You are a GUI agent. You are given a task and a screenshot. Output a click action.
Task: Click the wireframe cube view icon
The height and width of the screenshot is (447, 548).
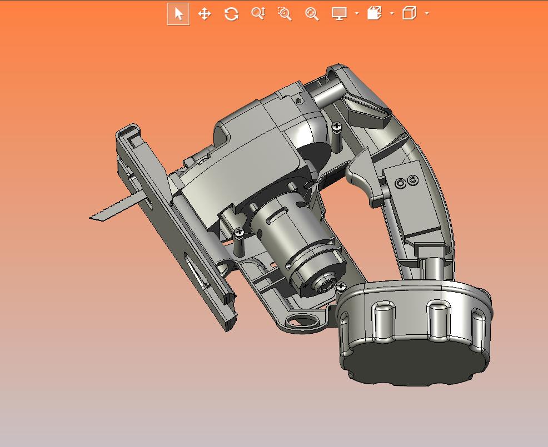coord(409,14)
